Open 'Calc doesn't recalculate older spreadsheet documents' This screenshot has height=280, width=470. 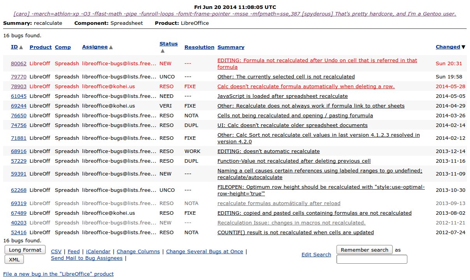point(293,125)
